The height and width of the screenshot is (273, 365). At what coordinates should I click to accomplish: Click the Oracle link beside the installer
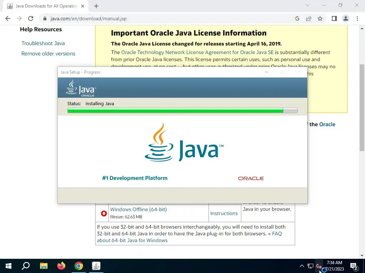[x=327, y=124]
